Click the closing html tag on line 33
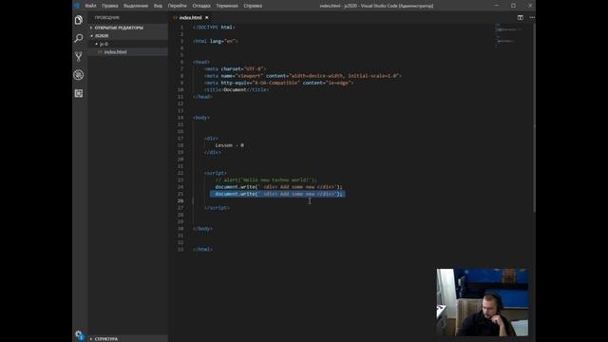This screenshot has width=608, height=342. point(202,249)
